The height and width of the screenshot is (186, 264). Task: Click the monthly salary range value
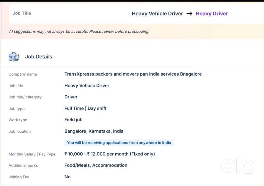pyautogui.click(x=110, y=154)
